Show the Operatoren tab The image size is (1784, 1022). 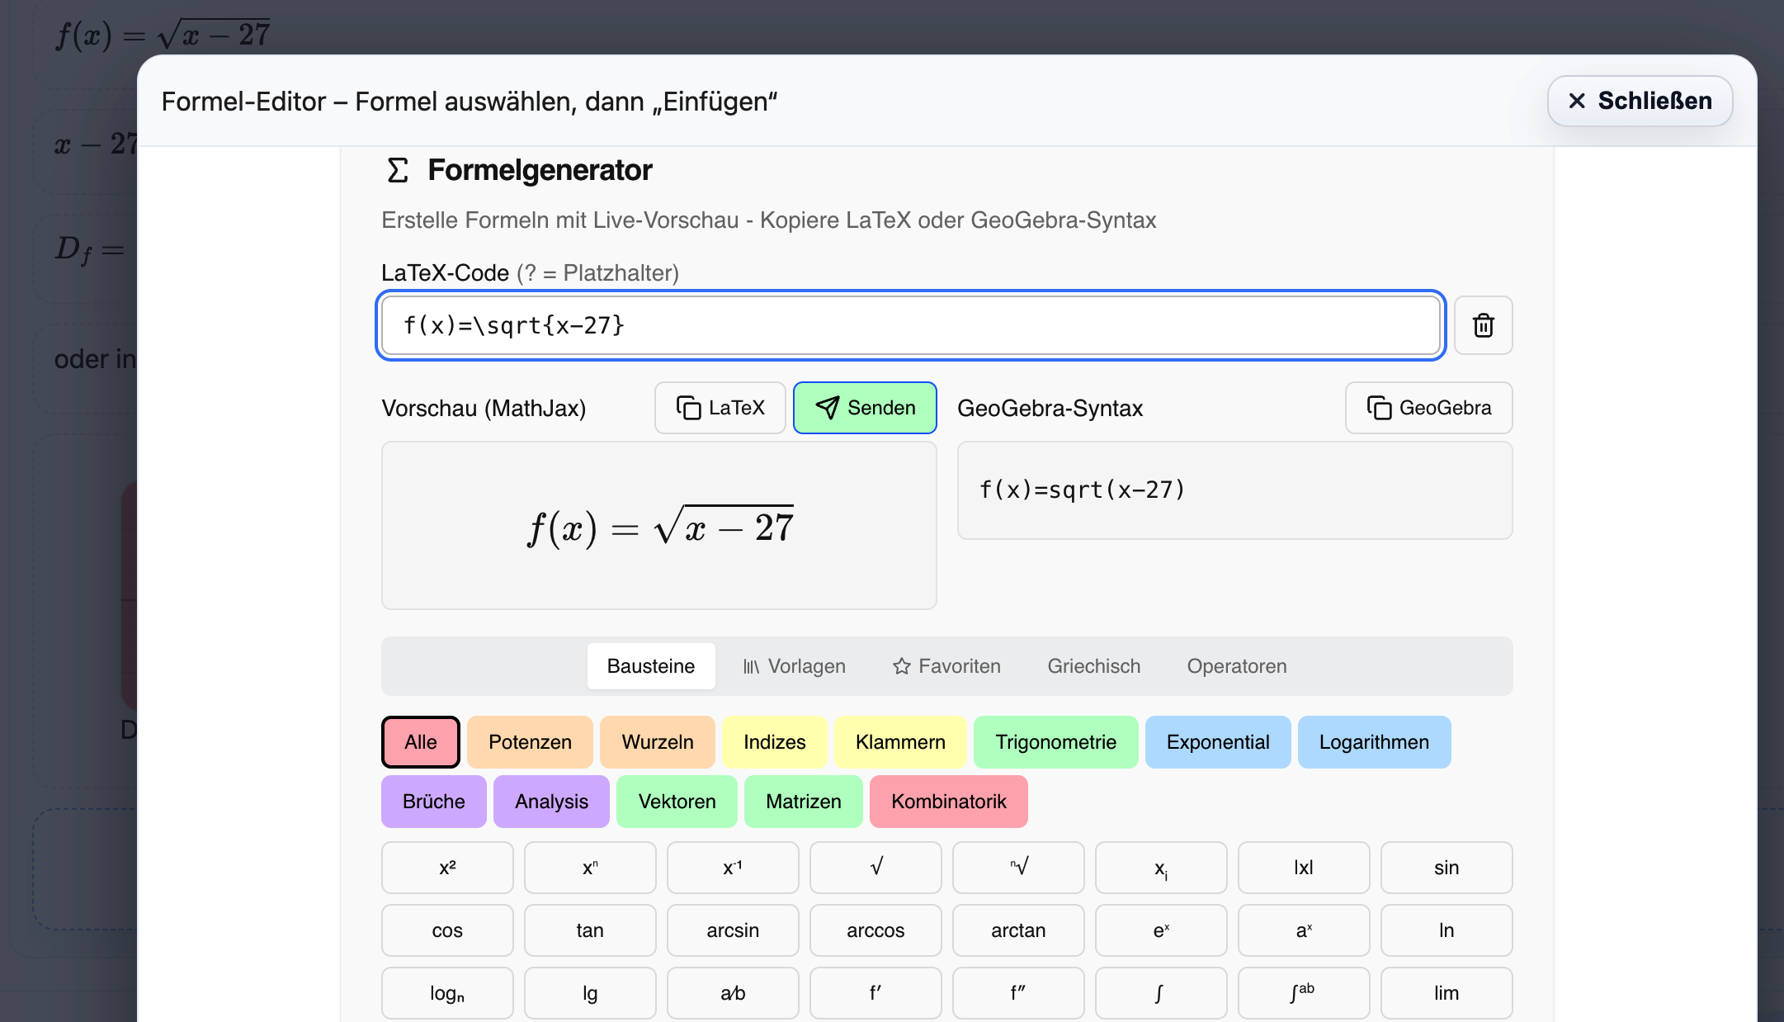pos(1236,666)
